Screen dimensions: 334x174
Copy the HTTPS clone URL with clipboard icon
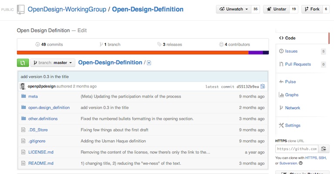(x=324, y=149)
